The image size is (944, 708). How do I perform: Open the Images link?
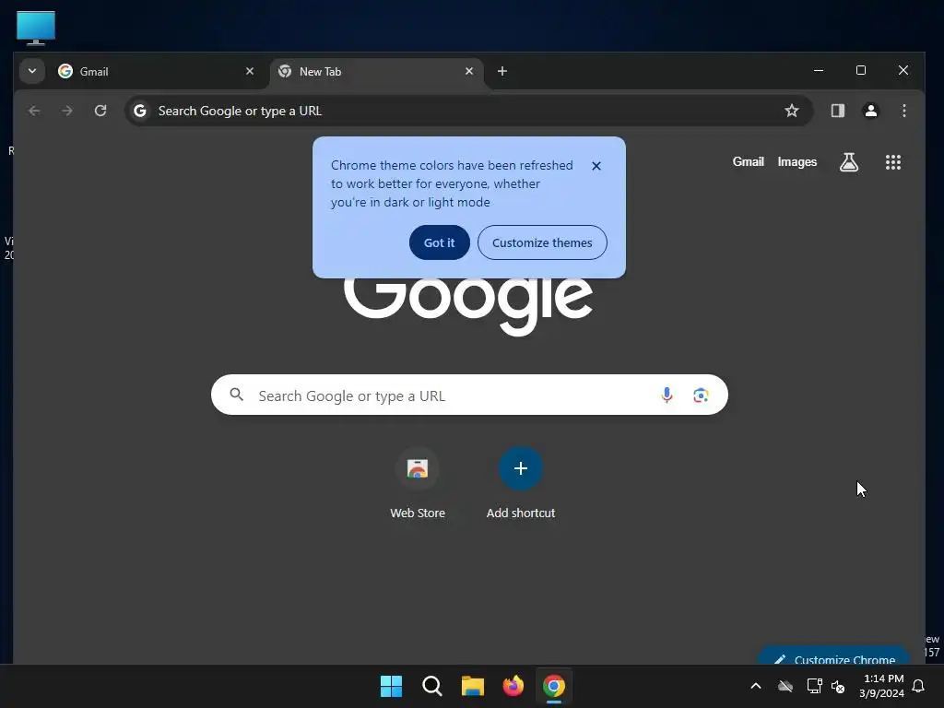pos(797,162)
